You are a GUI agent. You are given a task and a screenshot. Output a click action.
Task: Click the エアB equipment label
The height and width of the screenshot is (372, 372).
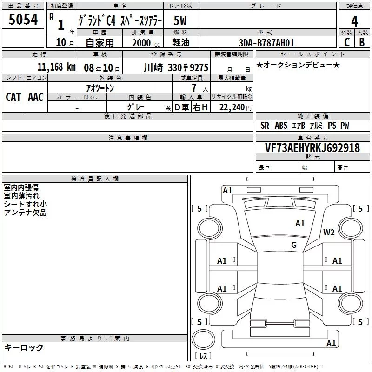click(x=299, y=126)
